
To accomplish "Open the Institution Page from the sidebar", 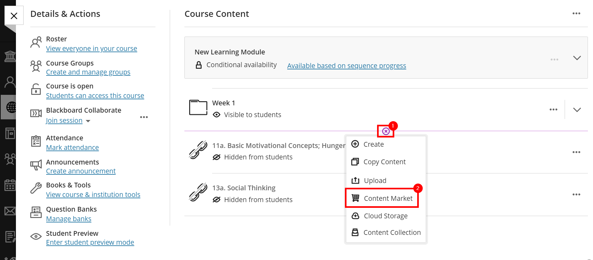I will tap(10, 56).
